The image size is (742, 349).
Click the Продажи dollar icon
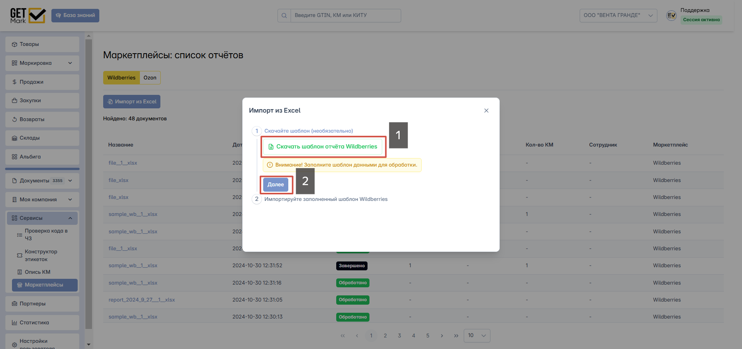[14, 82]
